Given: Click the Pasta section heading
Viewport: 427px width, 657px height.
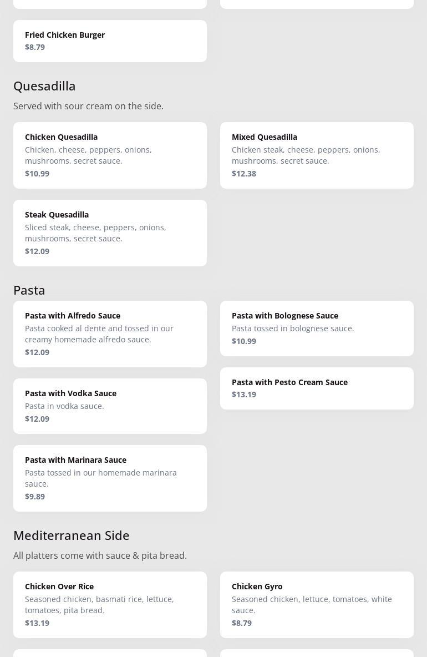Looking at the screenshot, I should [29, 290].
